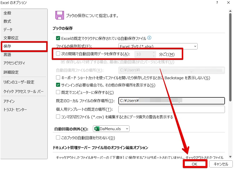Open アクセシビリティ settings category
Viewport: 234px width, 169px height.
pyautogui.click(x=24, y=63)
